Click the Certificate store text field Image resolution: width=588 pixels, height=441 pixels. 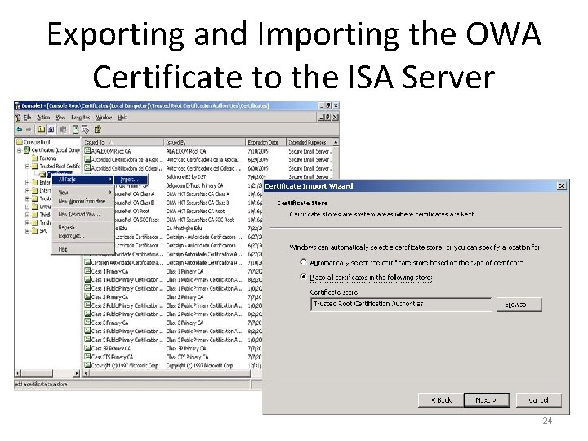coord(401,305)
